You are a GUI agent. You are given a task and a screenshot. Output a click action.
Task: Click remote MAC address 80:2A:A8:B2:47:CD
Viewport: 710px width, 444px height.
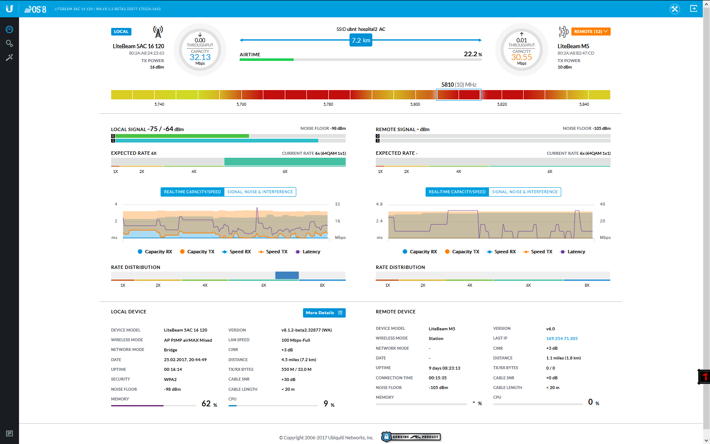click(576, 53)
